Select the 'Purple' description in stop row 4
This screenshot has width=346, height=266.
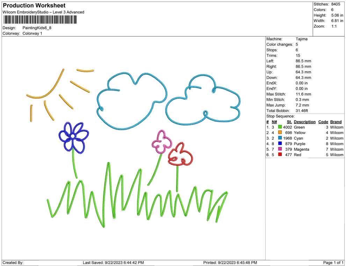click(x=300, y=144)
